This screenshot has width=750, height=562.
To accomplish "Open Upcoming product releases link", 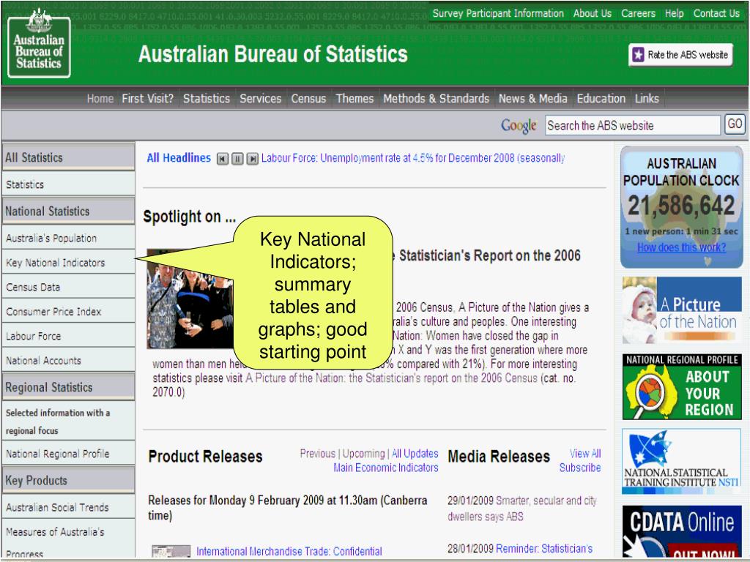I will [x=363, y=453].
